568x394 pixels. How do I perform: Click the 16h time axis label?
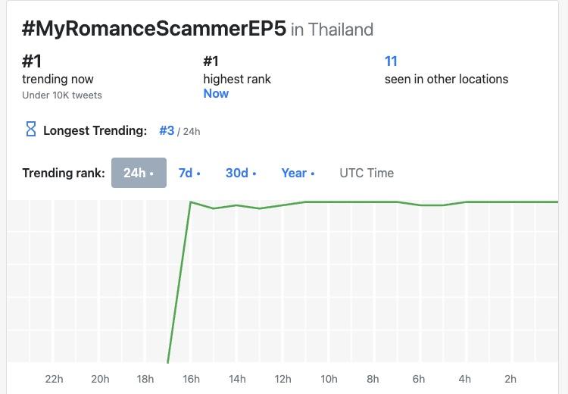tap(191, 379)
